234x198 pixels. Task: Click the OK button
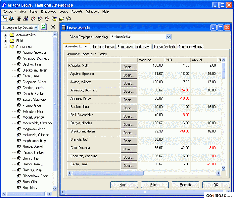(x=216, y=185)
